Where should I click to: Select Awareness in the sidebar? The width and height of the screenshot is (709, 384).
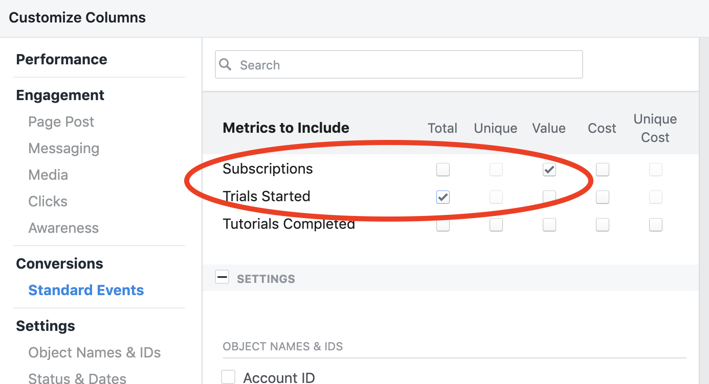(63, 228)
